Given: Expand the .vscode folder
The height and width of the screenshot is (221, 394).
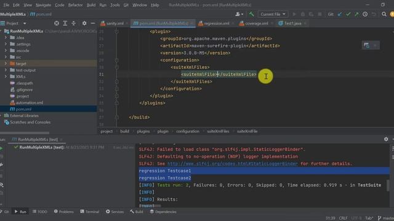Looking at the screenshot, I should [6, 50].
